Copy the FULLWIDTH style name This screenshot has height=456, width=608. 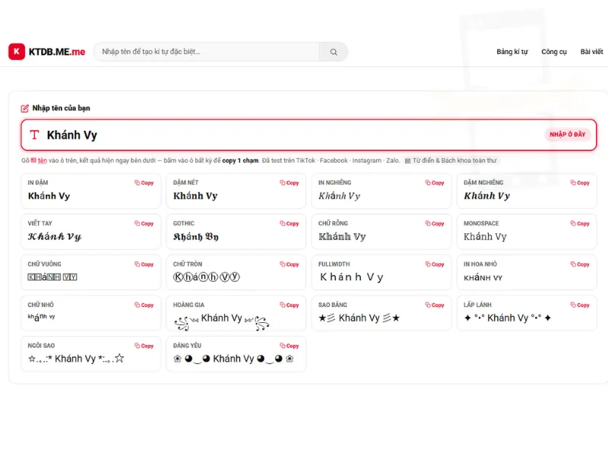pyautogui.click(x=435, y=264)
